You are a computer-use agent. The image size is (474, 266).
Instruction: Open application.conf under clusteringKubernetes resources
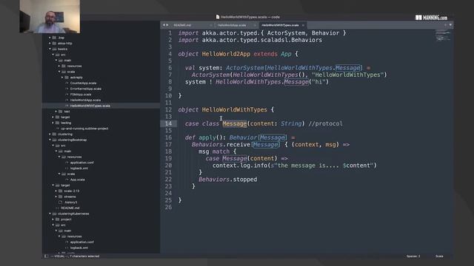point(81,242)
